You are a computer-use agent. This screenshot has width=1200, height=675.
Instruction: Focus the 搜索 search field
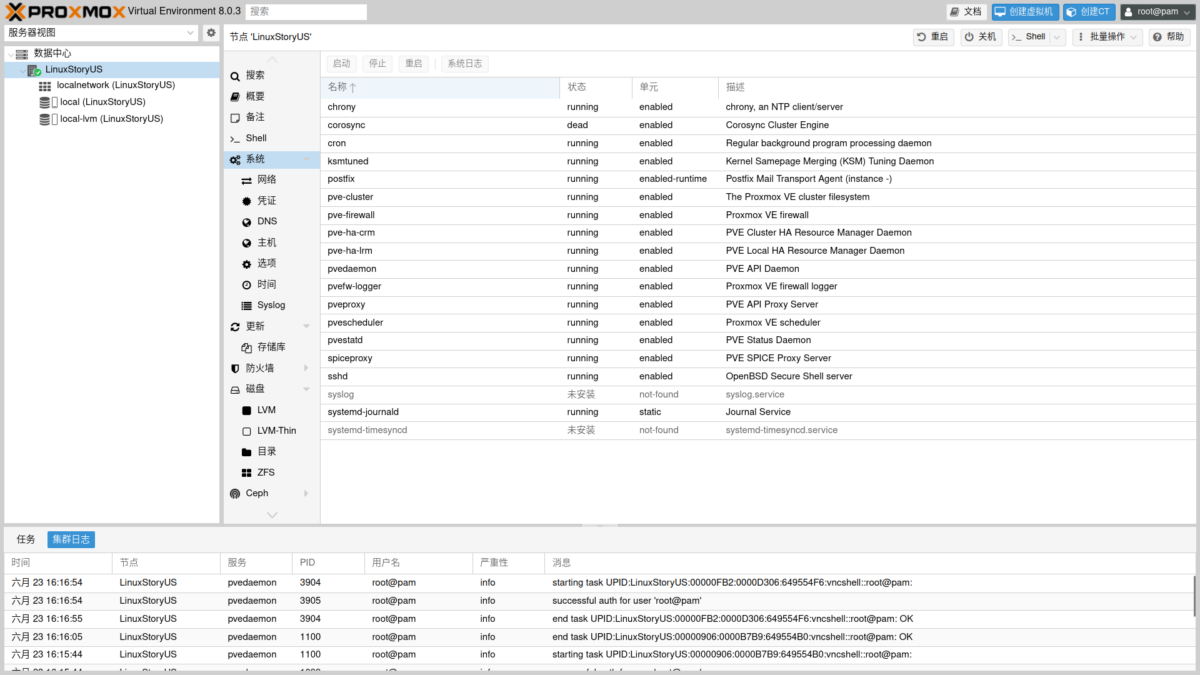(306, 12)
